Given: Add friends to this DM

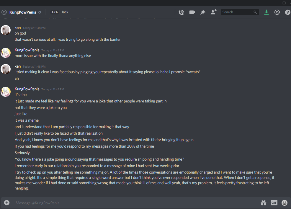Looking at the screenshot, I should (213, 12).
